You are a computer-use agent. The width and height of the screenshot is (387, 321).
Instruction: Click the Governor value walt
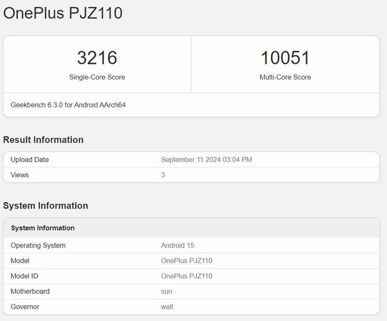tap(167, 307)
